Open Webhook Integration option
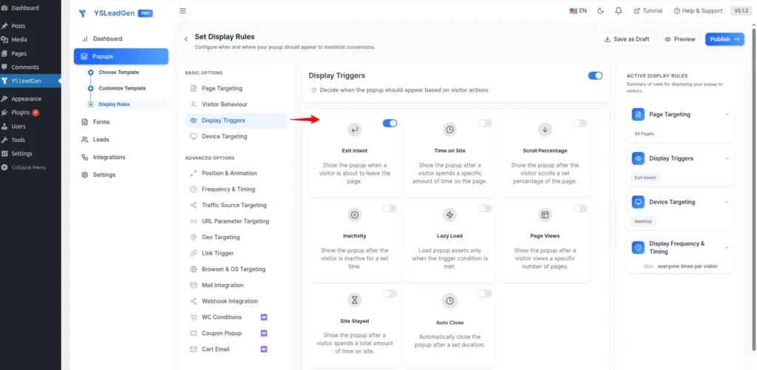 (x=236, y=301)
